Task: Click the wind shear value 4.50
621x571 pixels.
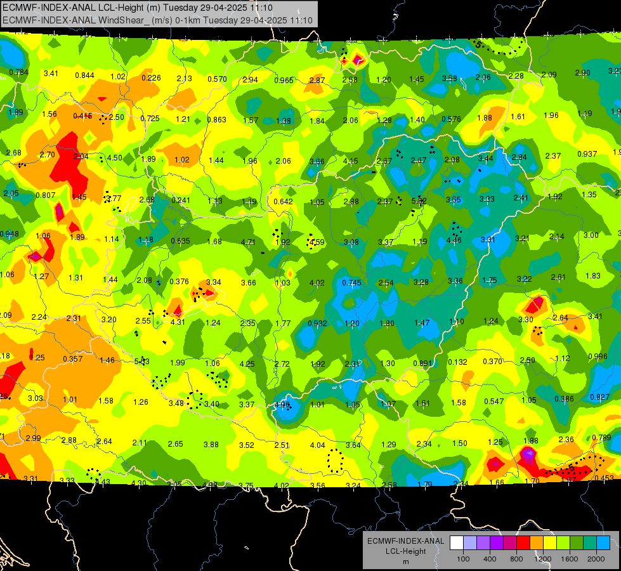Action: tap(114, 158)
